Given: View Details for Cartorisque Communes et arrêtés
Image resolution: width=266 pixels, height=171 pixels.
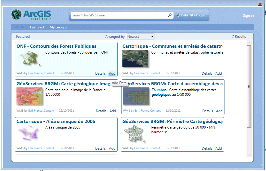Looking at the screenshot, I should [x=207, y=73].
